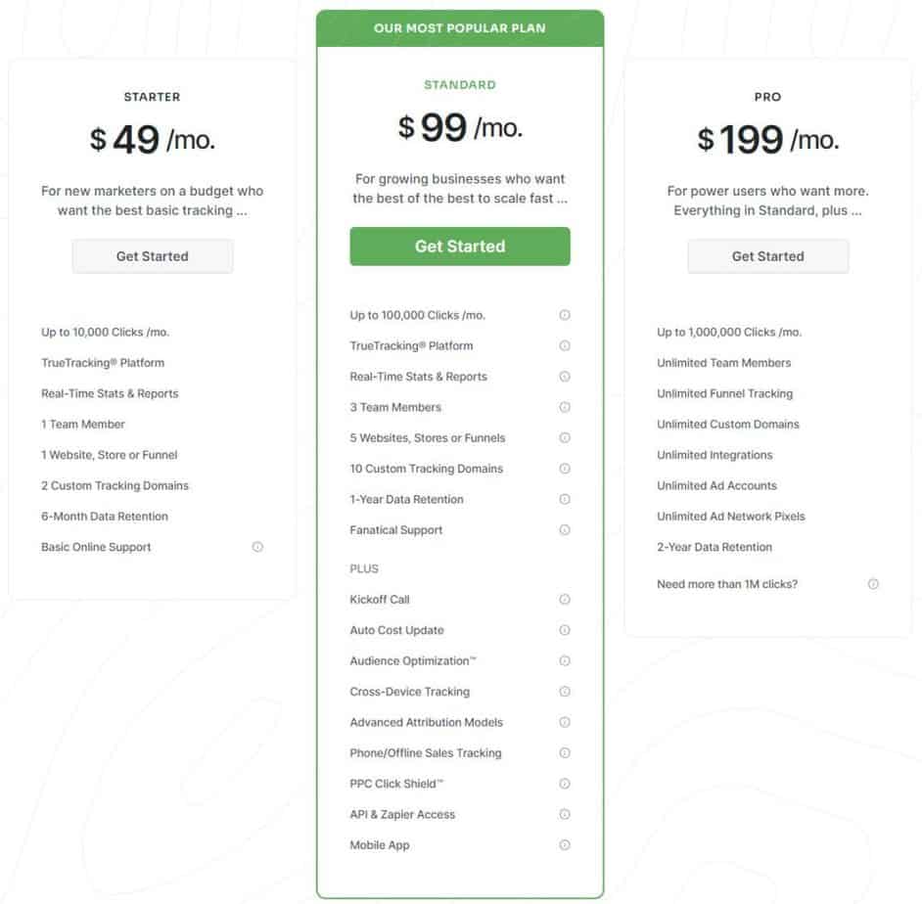The width and height of the screenshot is (922, 904).
Task: Click info icon beside Basic Online Support
Action: pyautogui.click(x=257, y=547)
